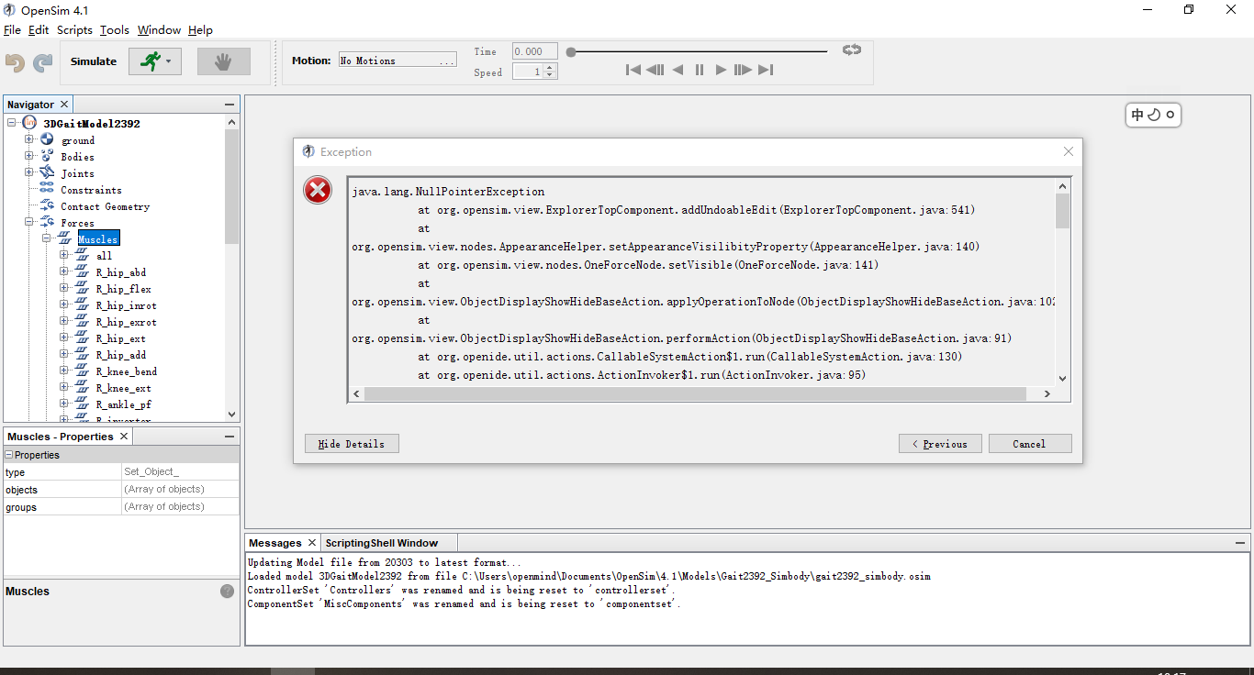Collapse the Forces tree node
The image size is (1254, 675).
pyautogui.click(x=28, y=222)
